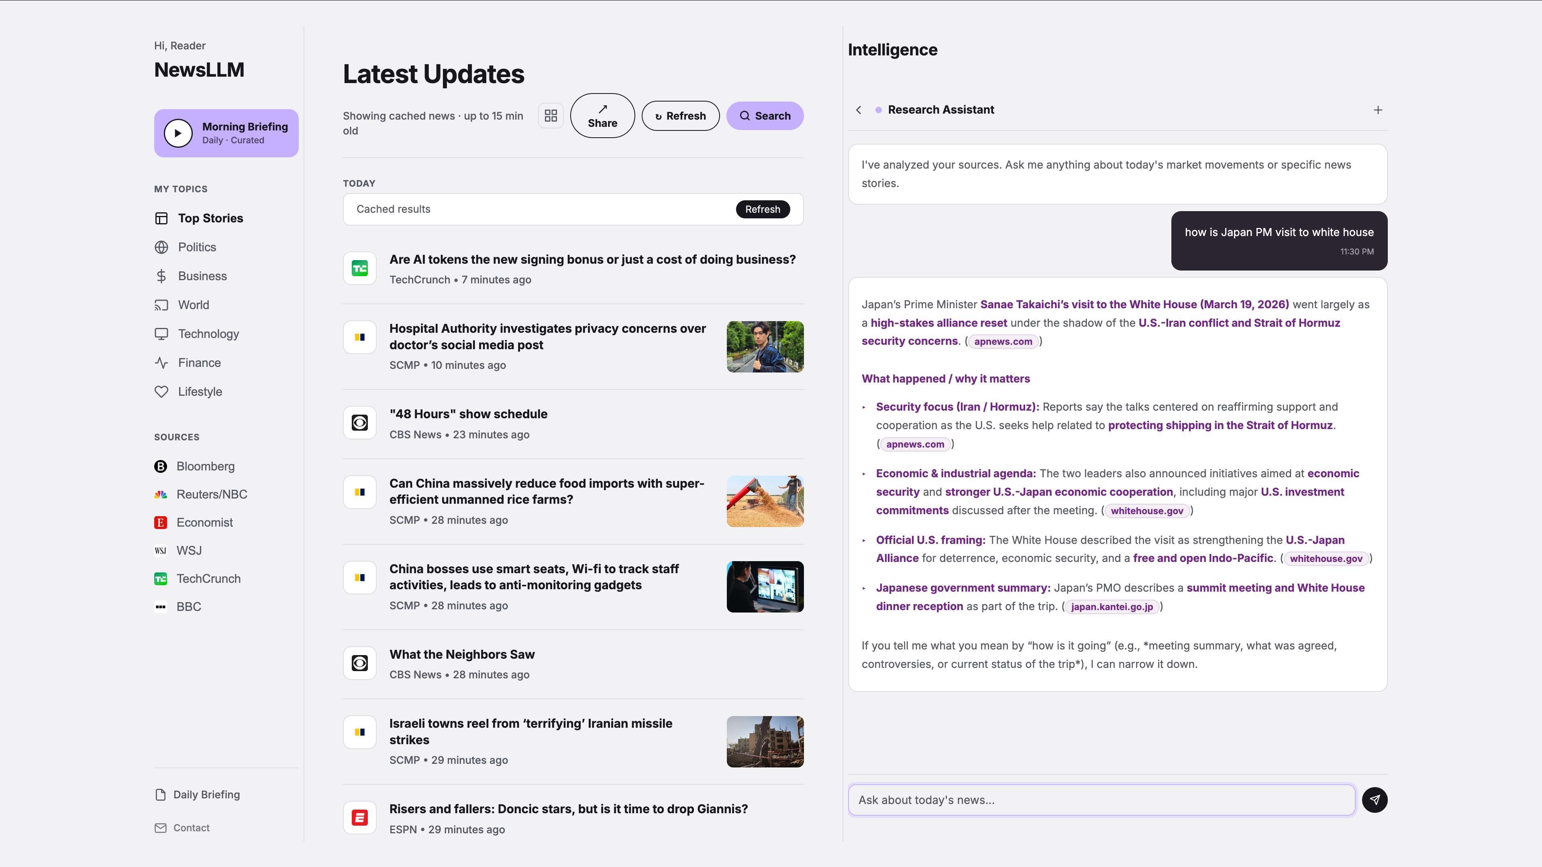The width and height of the screenshot is (1542, 867).
Task: Select the Lifestyle topic
Action: 199,391
